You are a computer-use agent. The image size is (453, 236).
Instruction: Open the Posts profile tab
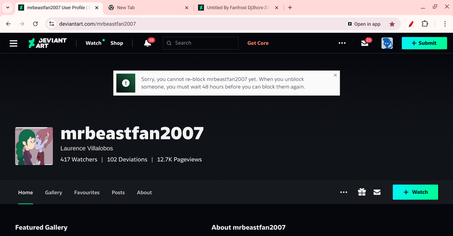118,192
